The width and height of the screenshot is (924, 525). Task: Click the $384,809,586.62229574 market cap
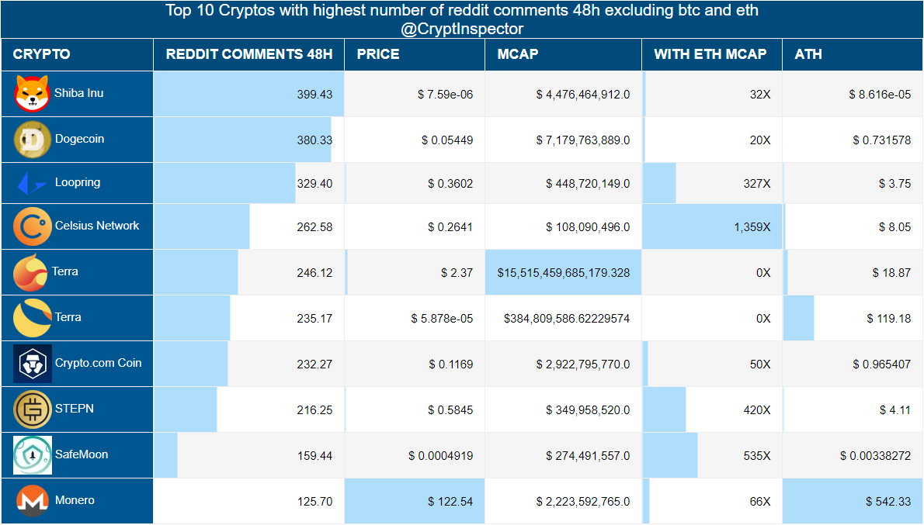click(x=567, y=319)
